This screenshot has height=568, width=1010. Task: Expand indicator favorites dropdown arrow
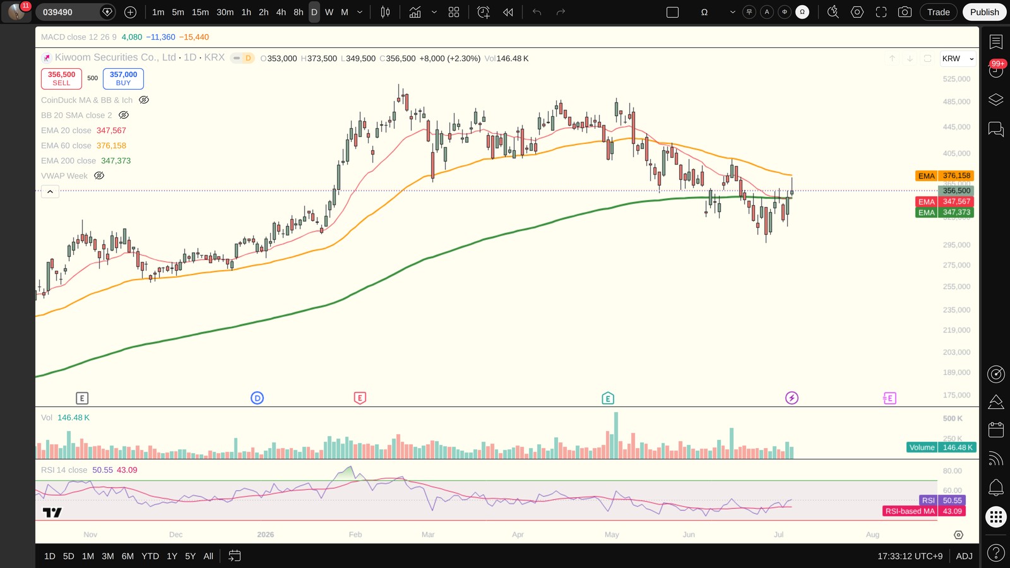click(434, 12)
